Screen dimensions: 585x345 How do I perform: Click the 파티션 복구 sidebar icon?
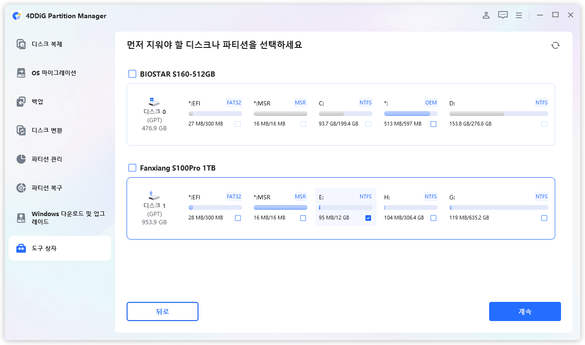(x=21, y=188)
